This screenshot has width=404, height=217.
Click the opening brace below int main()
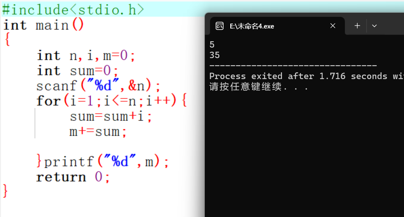click(x=7, y=40)
